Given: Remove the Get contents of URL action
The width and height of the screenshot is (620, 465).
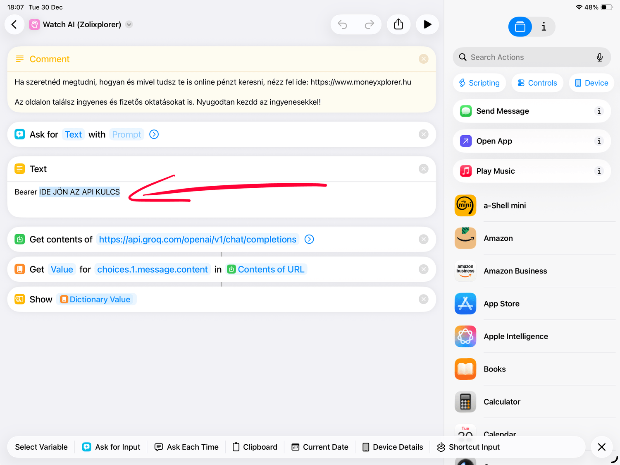Looking at the screenshot, I should pos(423,239).
